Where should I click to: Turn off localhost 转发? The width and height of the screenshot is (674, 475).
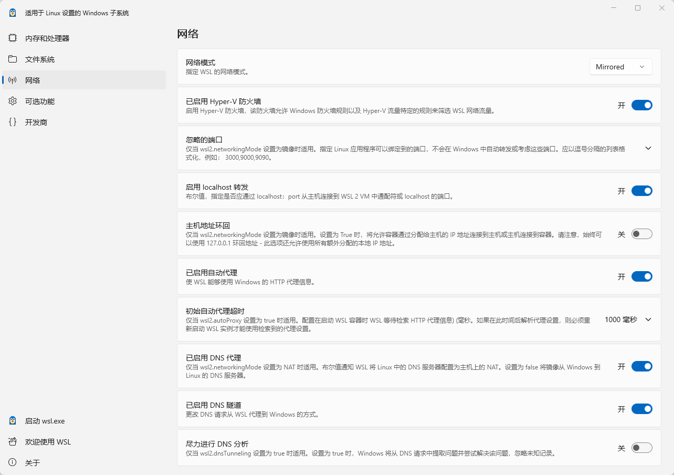click(x=641, y=191)
